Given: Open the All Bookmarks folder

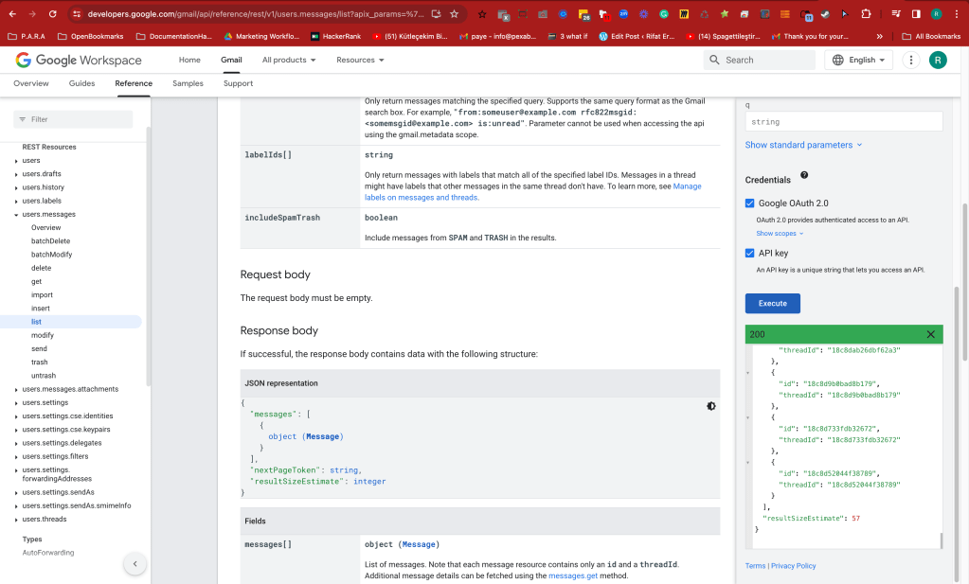Looking at the screenshot, I should point(931,36).
